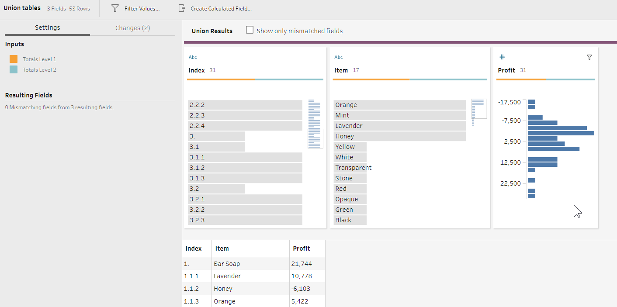Select Index value 3.2.1
Image resolution: width=617 pixels, height=307 pixels.
click(245, 199)
